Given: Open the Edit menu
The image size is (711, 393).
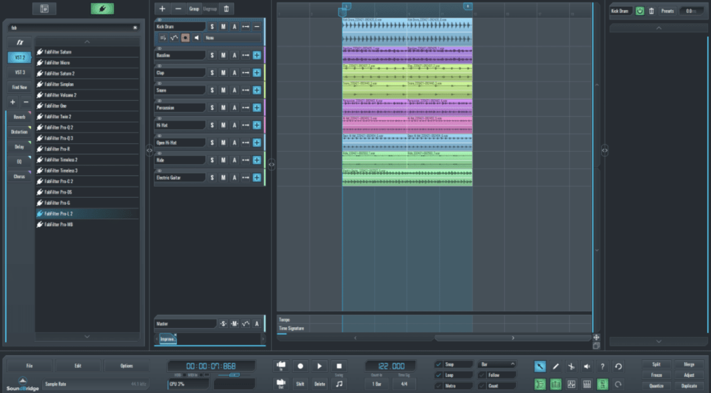Looking at the screenshot, I should pos(78,366).
